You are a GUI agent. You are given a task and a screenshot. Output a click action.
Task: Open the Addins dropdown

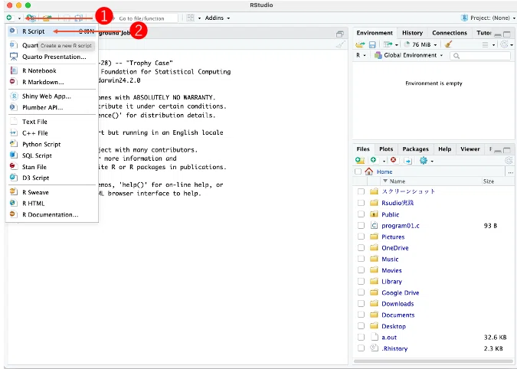[218, 18]
